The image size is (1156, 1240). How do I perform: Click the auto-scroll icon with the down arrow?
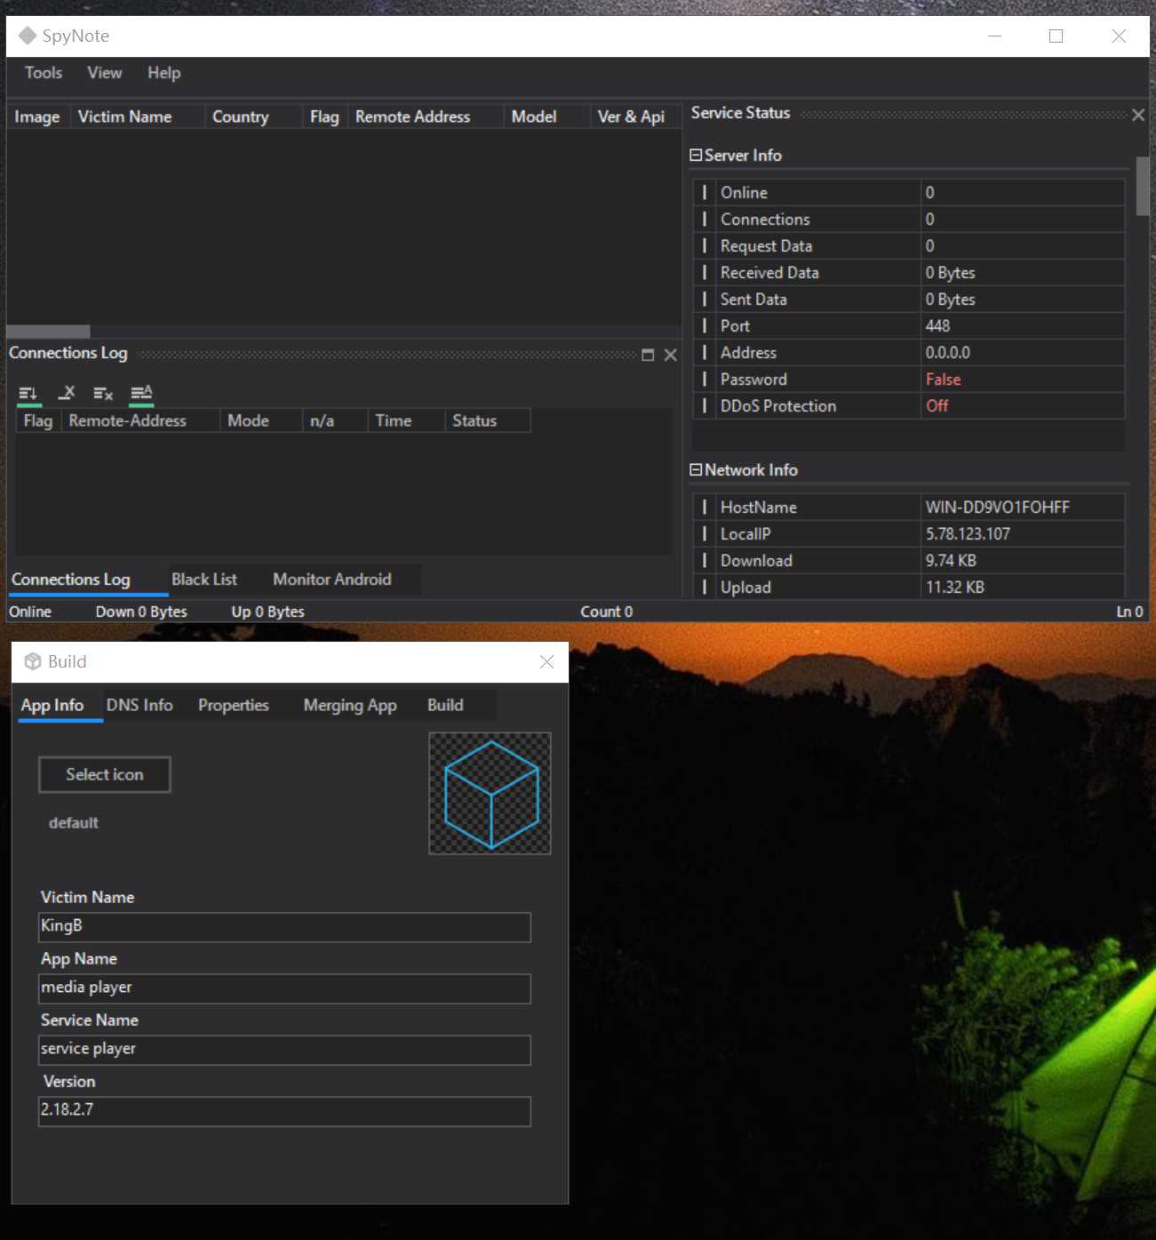tap(28, 394)
